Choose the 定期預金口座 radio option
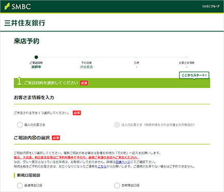 tap(117, 185)
